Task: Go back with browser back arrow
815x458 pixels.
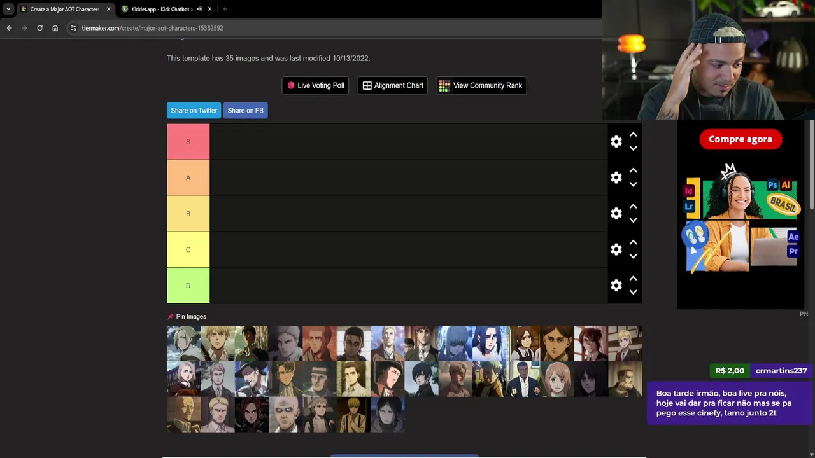Action: point(9,28)
